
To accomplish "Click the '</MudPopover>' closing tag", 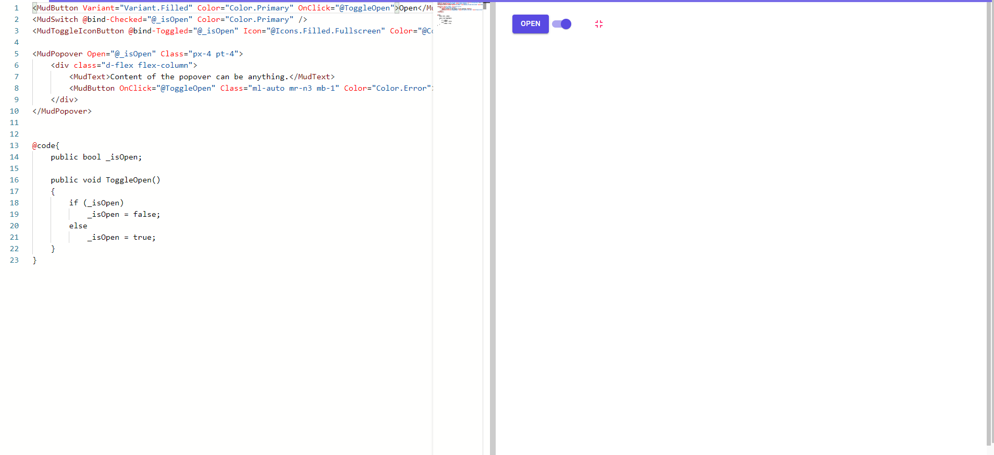I will (62, 111).
